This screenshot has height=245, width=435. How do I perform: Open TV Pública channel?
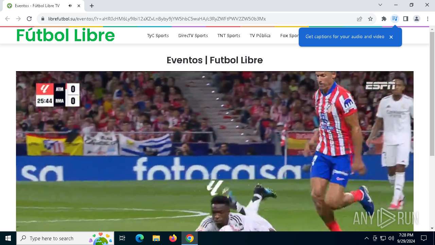260,35
